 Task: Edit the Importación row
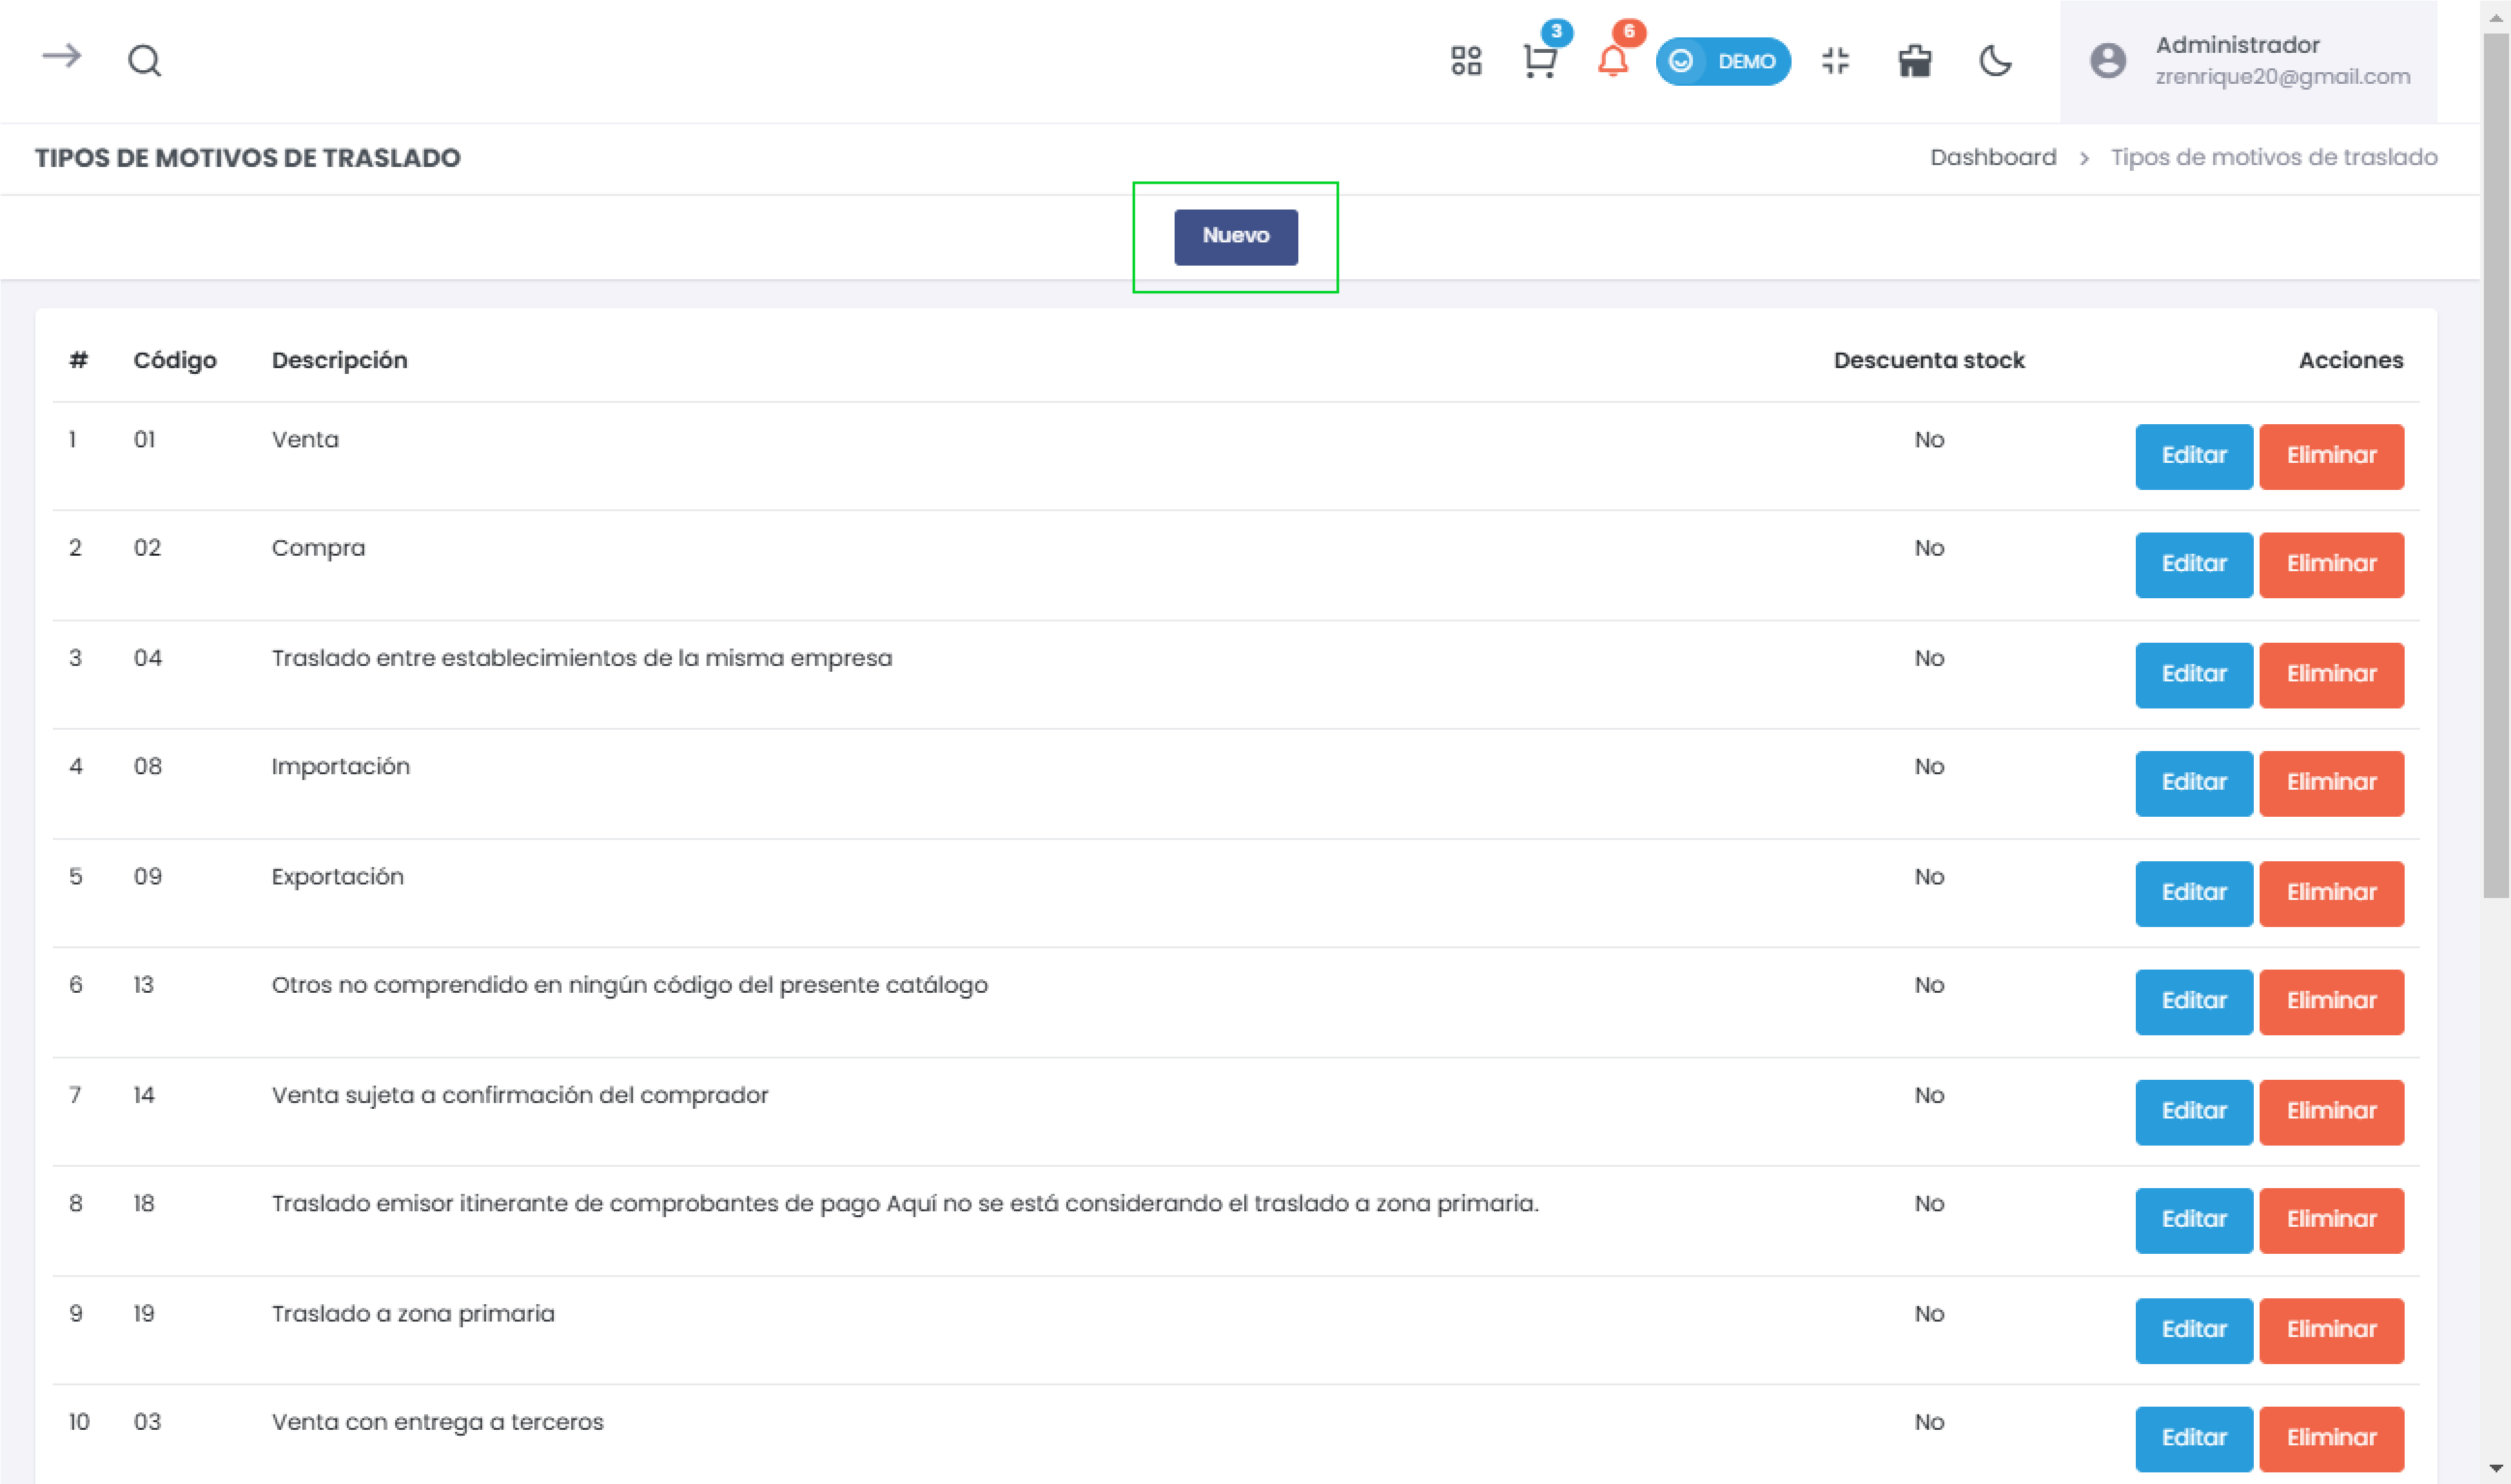point(2193,783)
